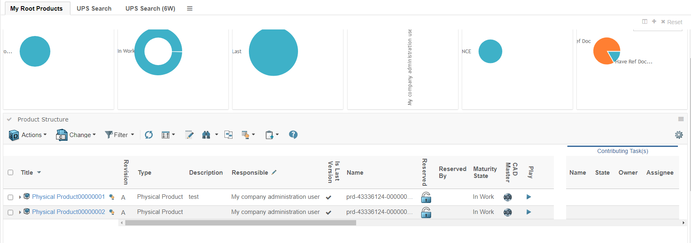The height and width of the screenshot is (243, 691).
Task: Toggle the select-all checkbox in the header
Action: point(11,173)
